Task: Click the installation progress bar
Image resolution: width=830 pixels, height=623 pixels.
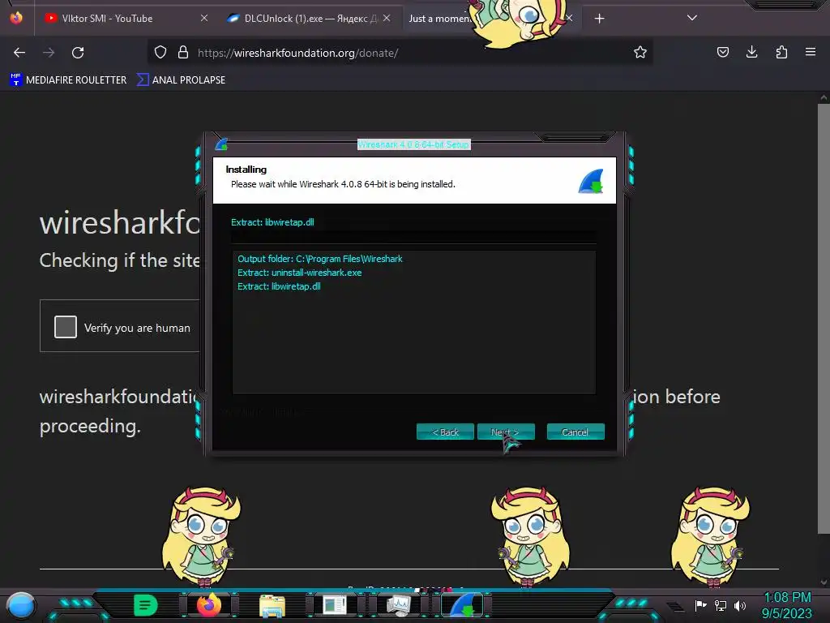Action: click(x=413, y=236)
